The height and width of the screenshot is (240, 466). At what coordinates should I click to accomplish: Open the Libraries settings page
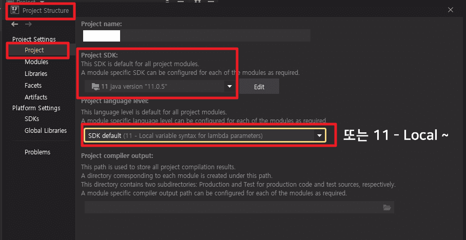pyautogui.click(x=36, y=74)
